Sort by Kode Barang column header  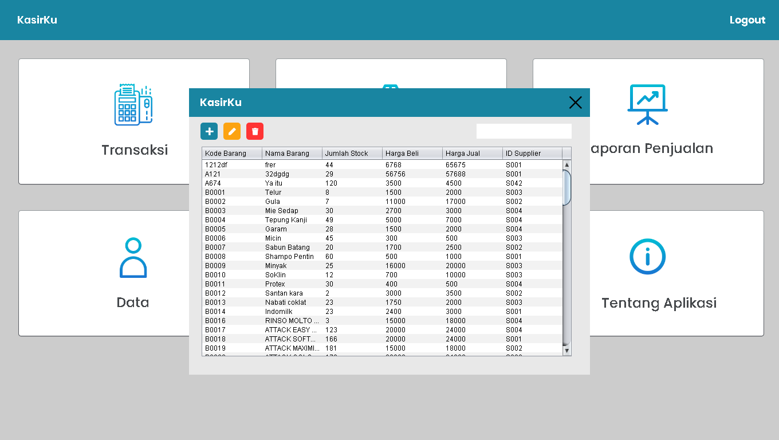(x=232, y=154)
